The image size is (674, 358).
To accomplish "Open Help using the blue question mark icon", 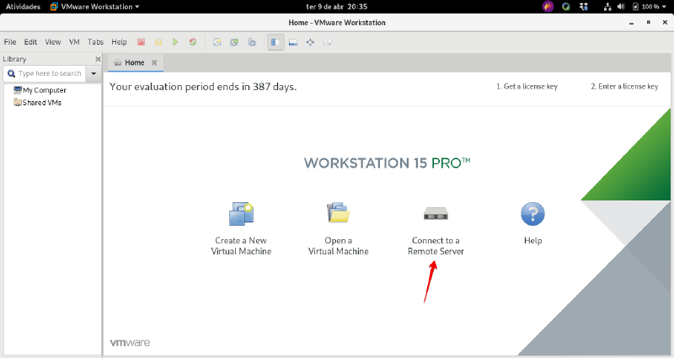I will click(x=532, y=214).
